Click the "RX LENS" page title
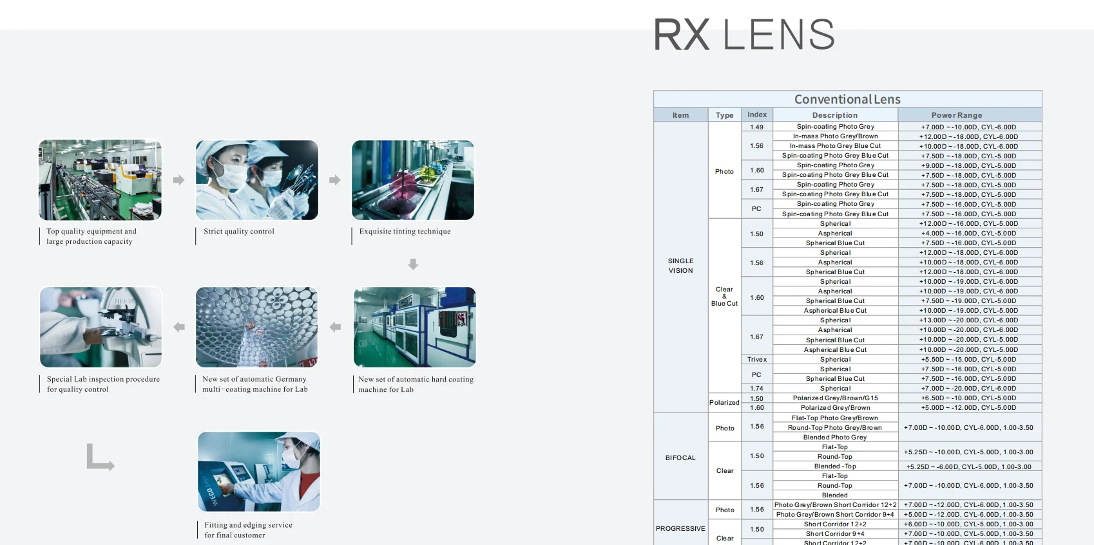 tap(744, 34)
